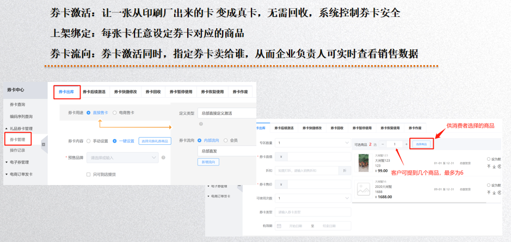Click the sidebar collapse handle icon

(44, 144)
